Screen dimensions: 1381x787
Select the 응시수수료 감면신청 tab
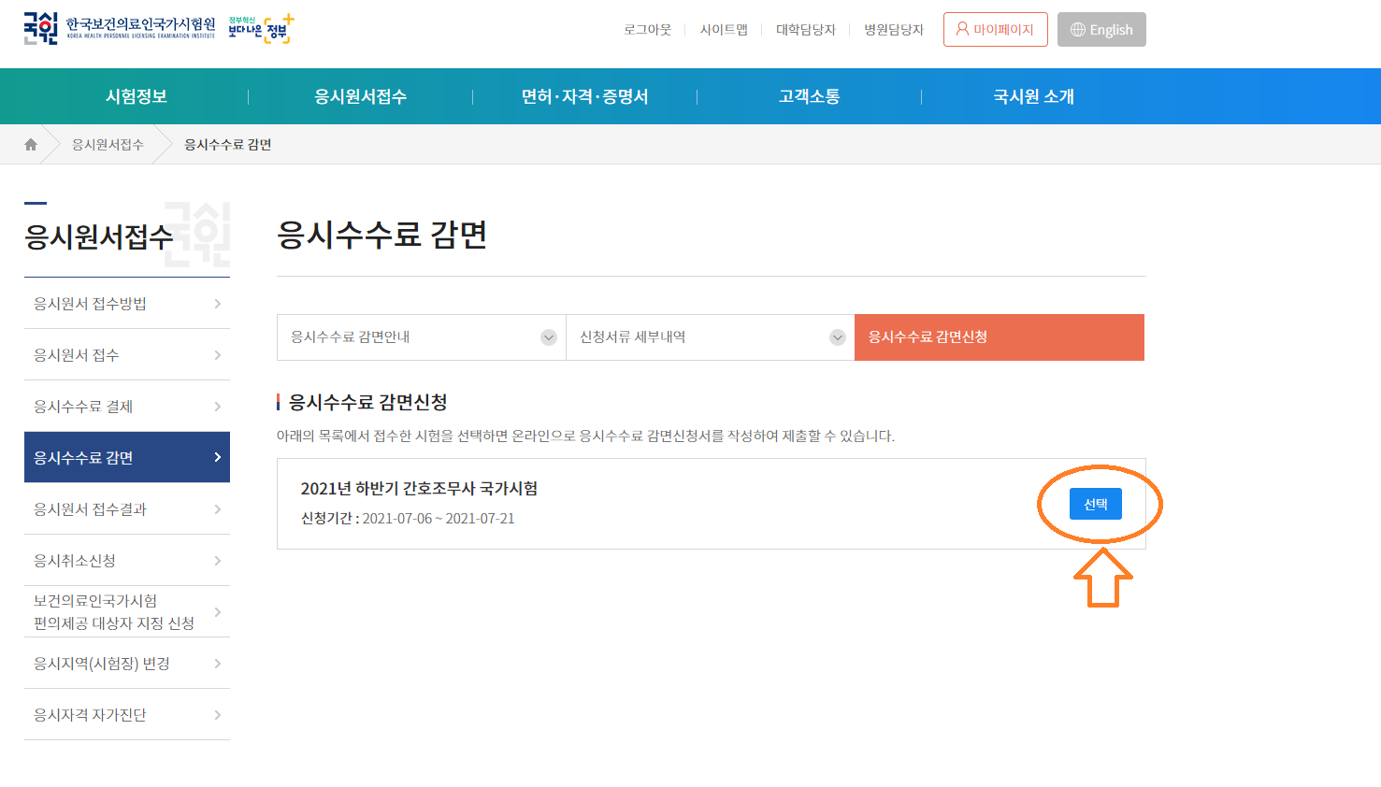[x=999, y=337]
